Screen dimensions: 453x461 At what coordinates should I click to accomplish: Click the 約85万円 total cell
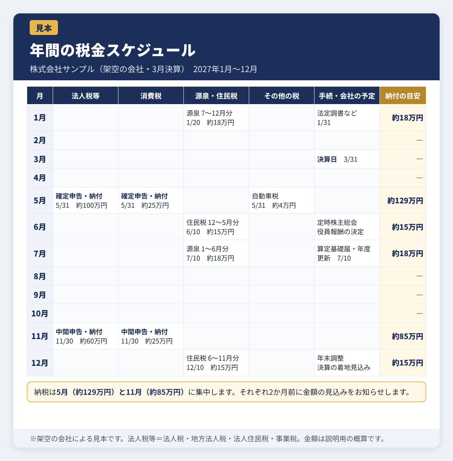pos(403,336)
